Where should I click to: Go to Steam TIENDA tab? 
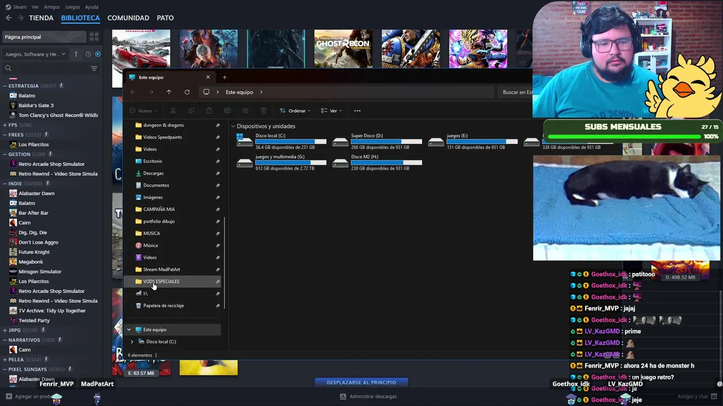point(41,18)
